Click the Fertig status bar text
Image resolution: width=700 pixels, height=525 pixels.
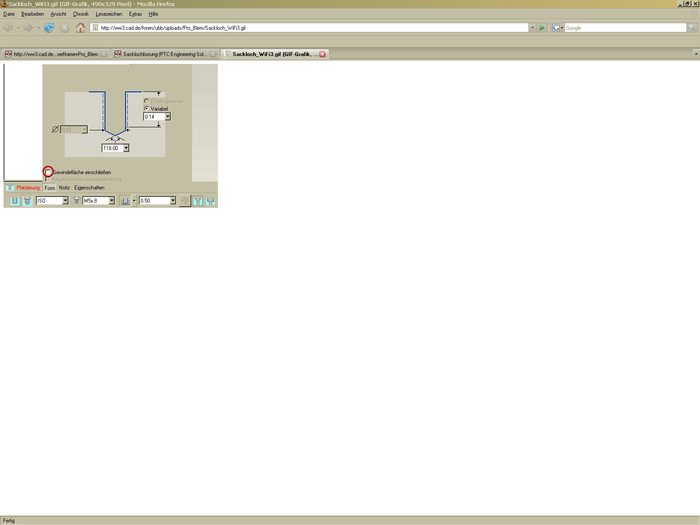coord(9,521)
